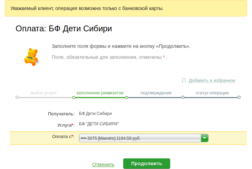Click the last step marker circle on progress line

239,97
